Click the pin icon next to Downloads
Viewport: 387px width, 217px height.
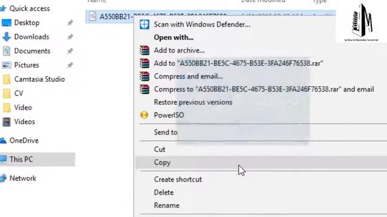point(70,37)
